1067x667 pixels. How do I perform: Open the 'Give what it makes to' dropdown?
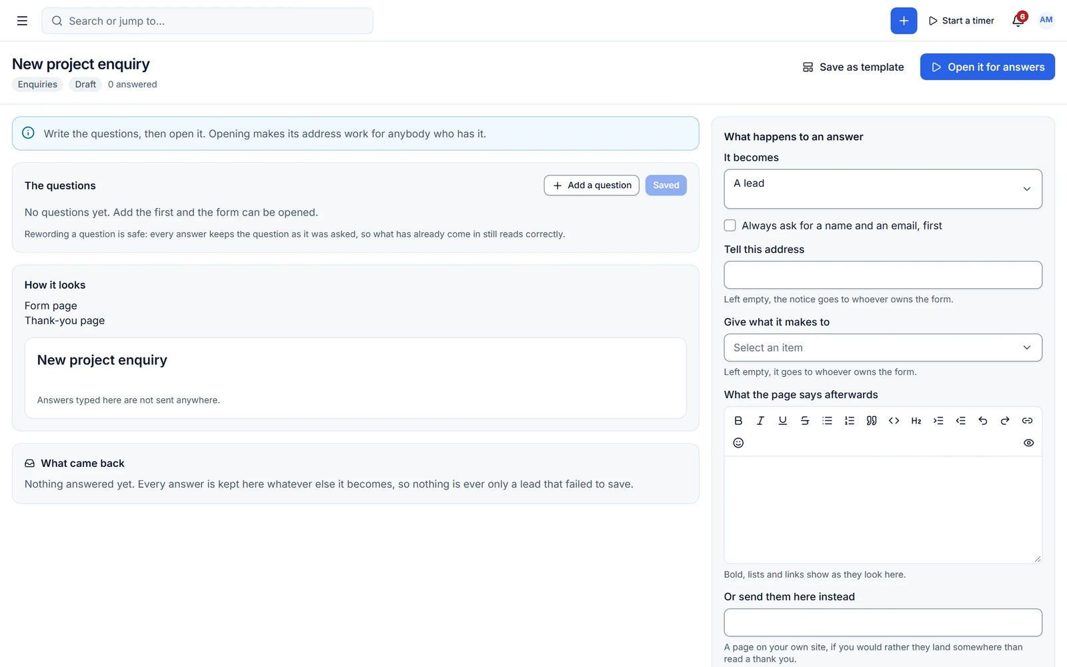point(883,348)
